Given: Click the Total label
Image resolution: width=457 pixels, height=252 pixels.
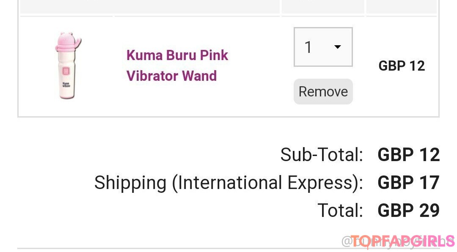Looking at the screenshot, I should 340,211.
